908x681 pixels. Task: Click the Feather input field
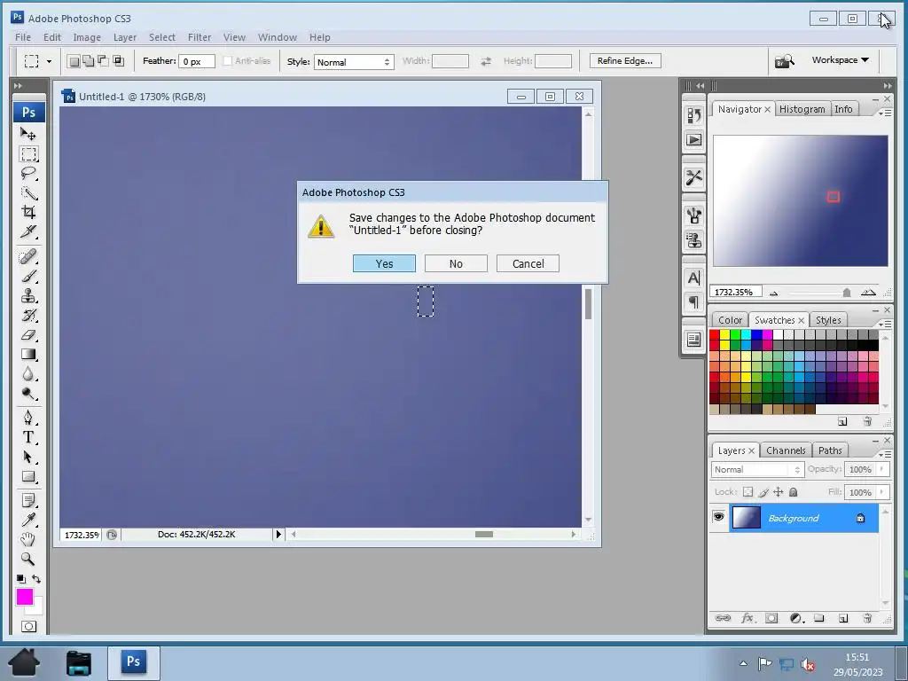196,61
